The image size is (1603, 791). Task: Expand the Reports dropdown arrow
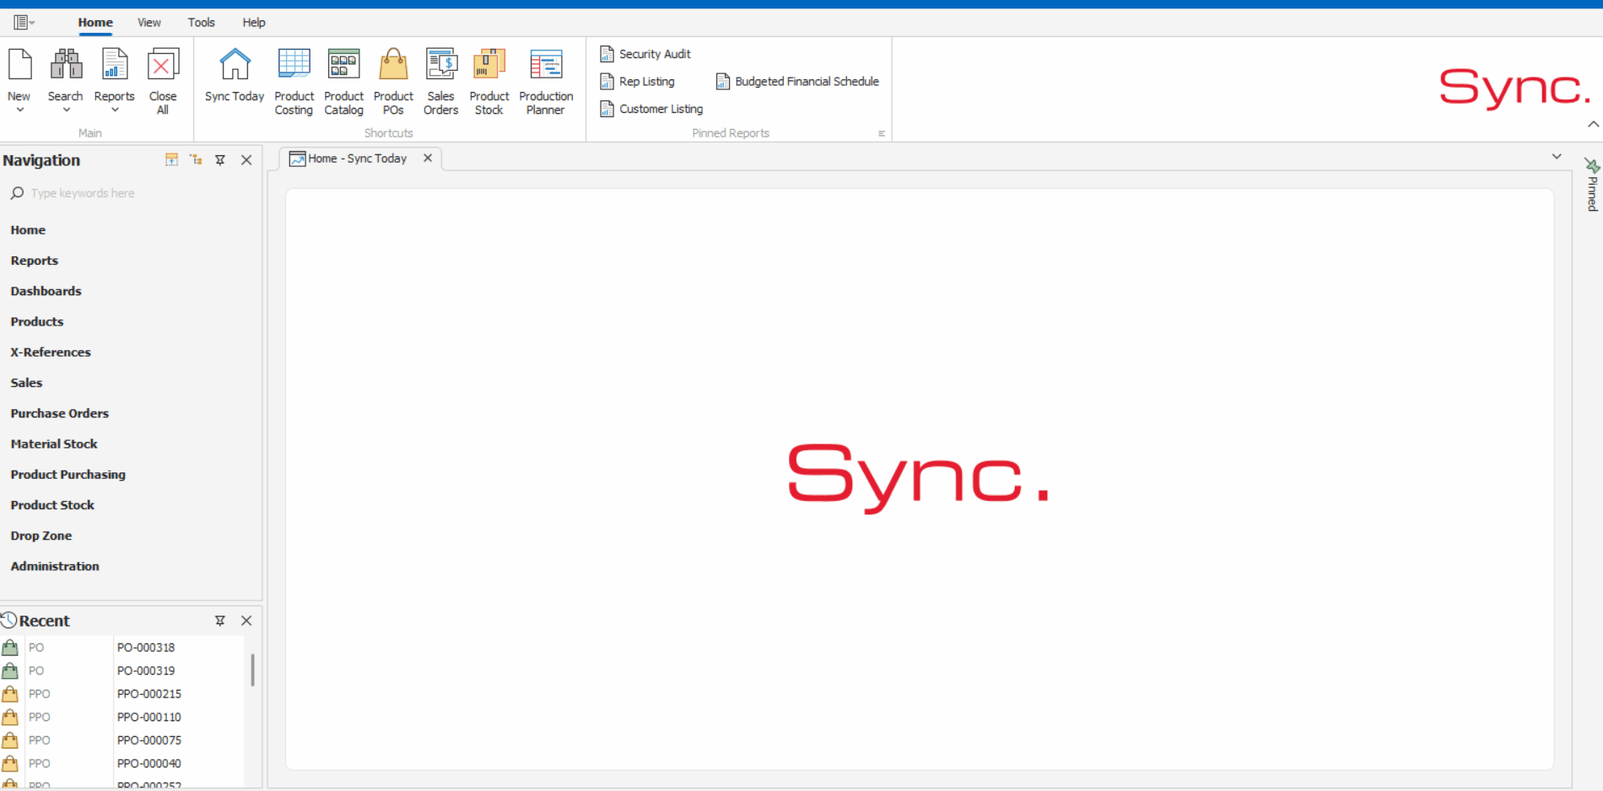coord(115,110)
